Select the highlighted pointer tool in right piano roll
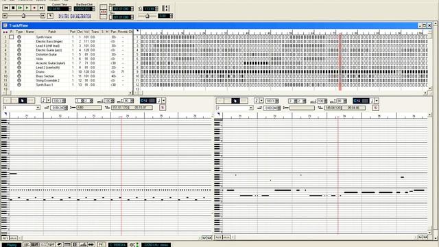The height and width of the screenshot is (247, 439). 235,101
